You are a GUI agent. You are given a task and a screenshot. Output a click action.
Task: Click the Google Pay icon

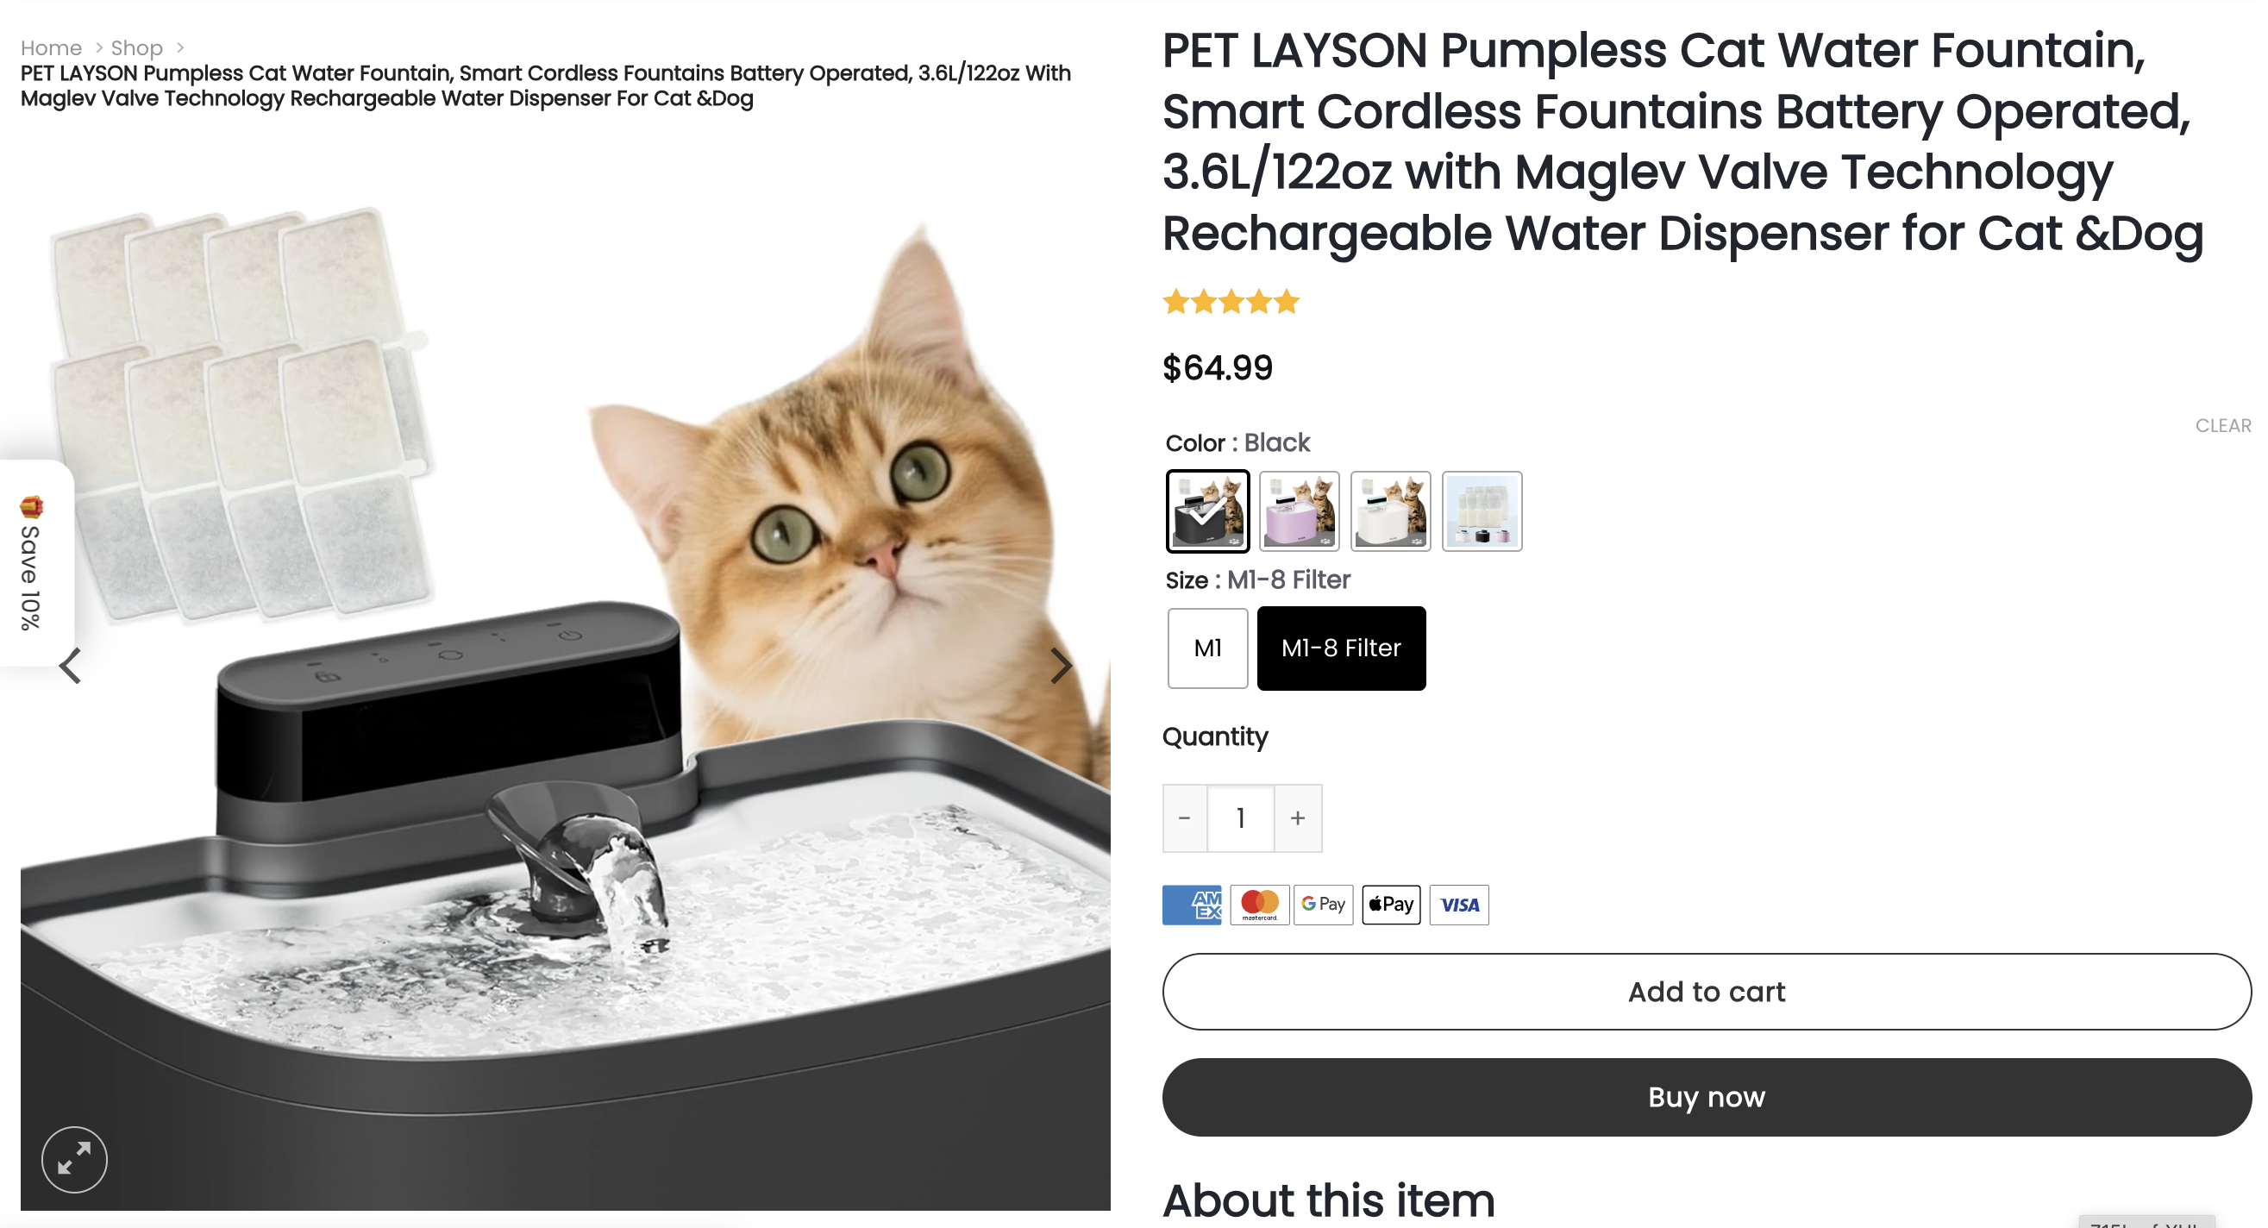[1322, 904]
